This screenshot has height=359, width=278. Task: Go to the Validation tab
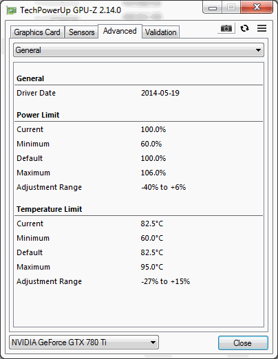pyautogui.click(x=160, y=32)
